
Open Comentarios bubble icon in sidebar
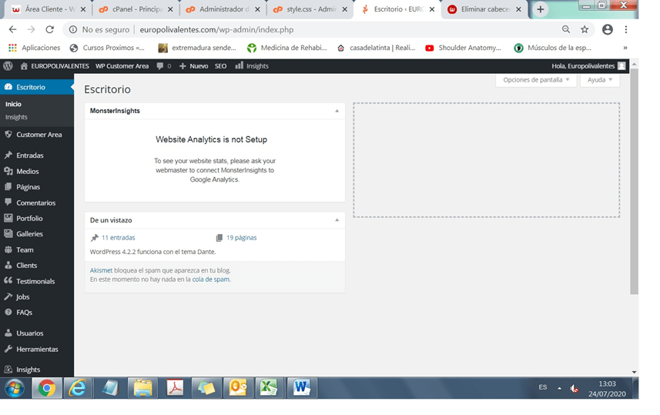click(8, 202)
